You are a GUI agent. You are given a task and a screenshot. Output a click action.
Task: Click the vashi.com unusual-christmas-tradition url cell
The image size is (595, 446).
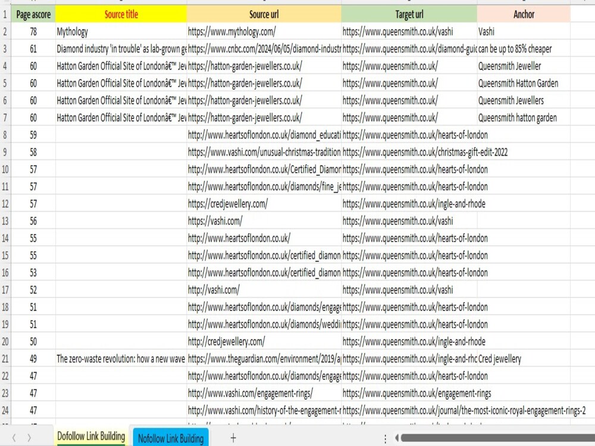pyautogui.click(x=264, y=152)
